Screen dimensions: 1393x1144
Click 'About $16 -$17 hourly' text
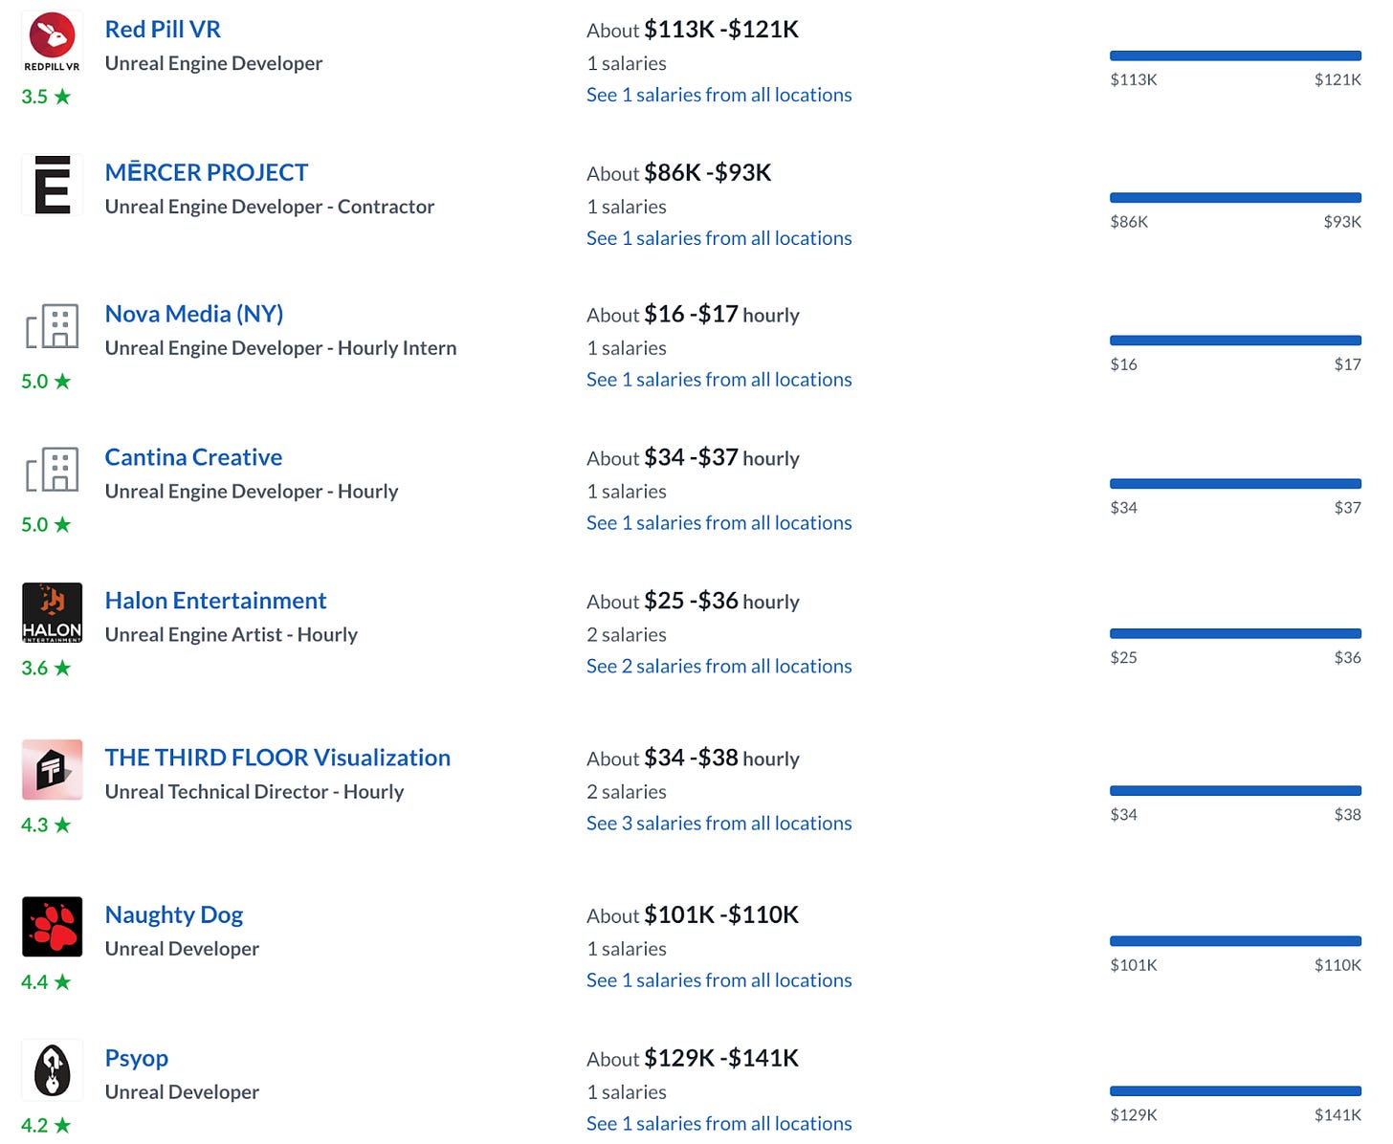pyautogui.click(x=693, y=316)
